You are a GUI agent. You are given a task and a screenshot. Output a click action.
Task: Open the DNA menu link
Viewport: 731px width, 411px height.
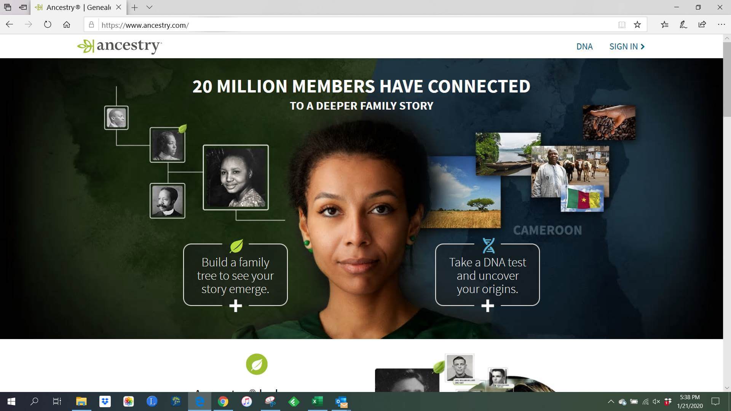(x=584, y=46)
